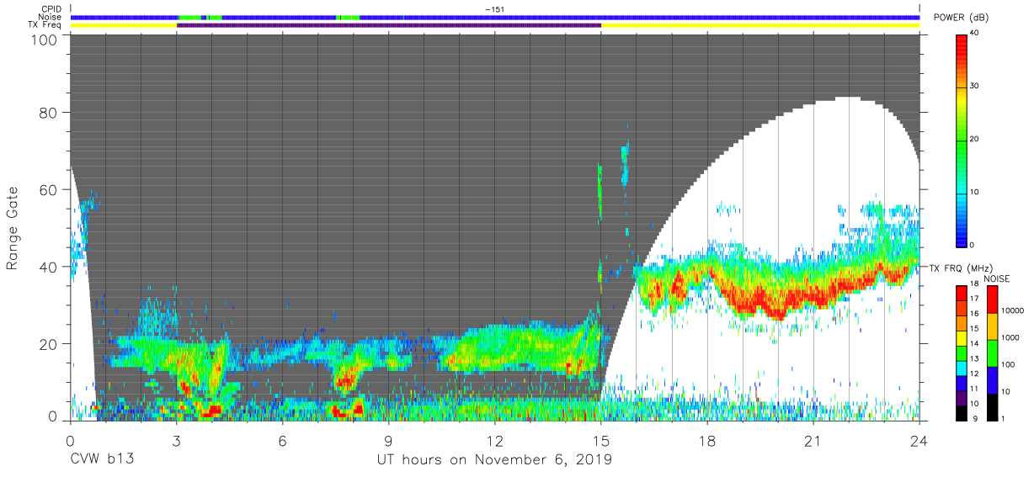
Task: Click the CPID label at top left
Action: (53, 9)
